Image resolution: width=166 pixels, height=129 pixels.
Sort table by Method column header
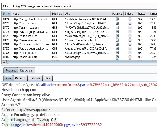click(x=57, y=14)
